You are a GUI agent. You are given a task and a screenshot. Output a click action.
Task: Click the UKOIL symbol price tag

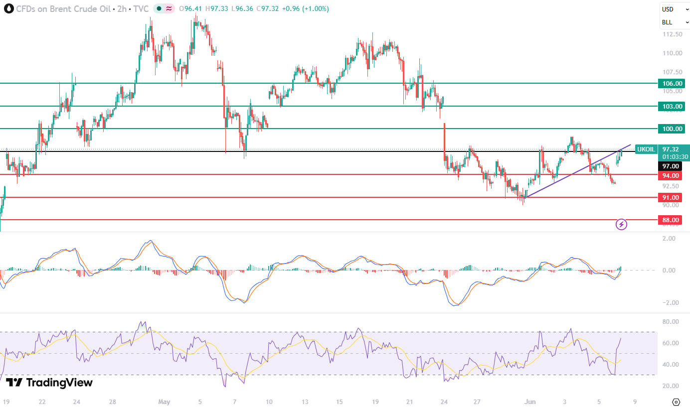[646, 149]
